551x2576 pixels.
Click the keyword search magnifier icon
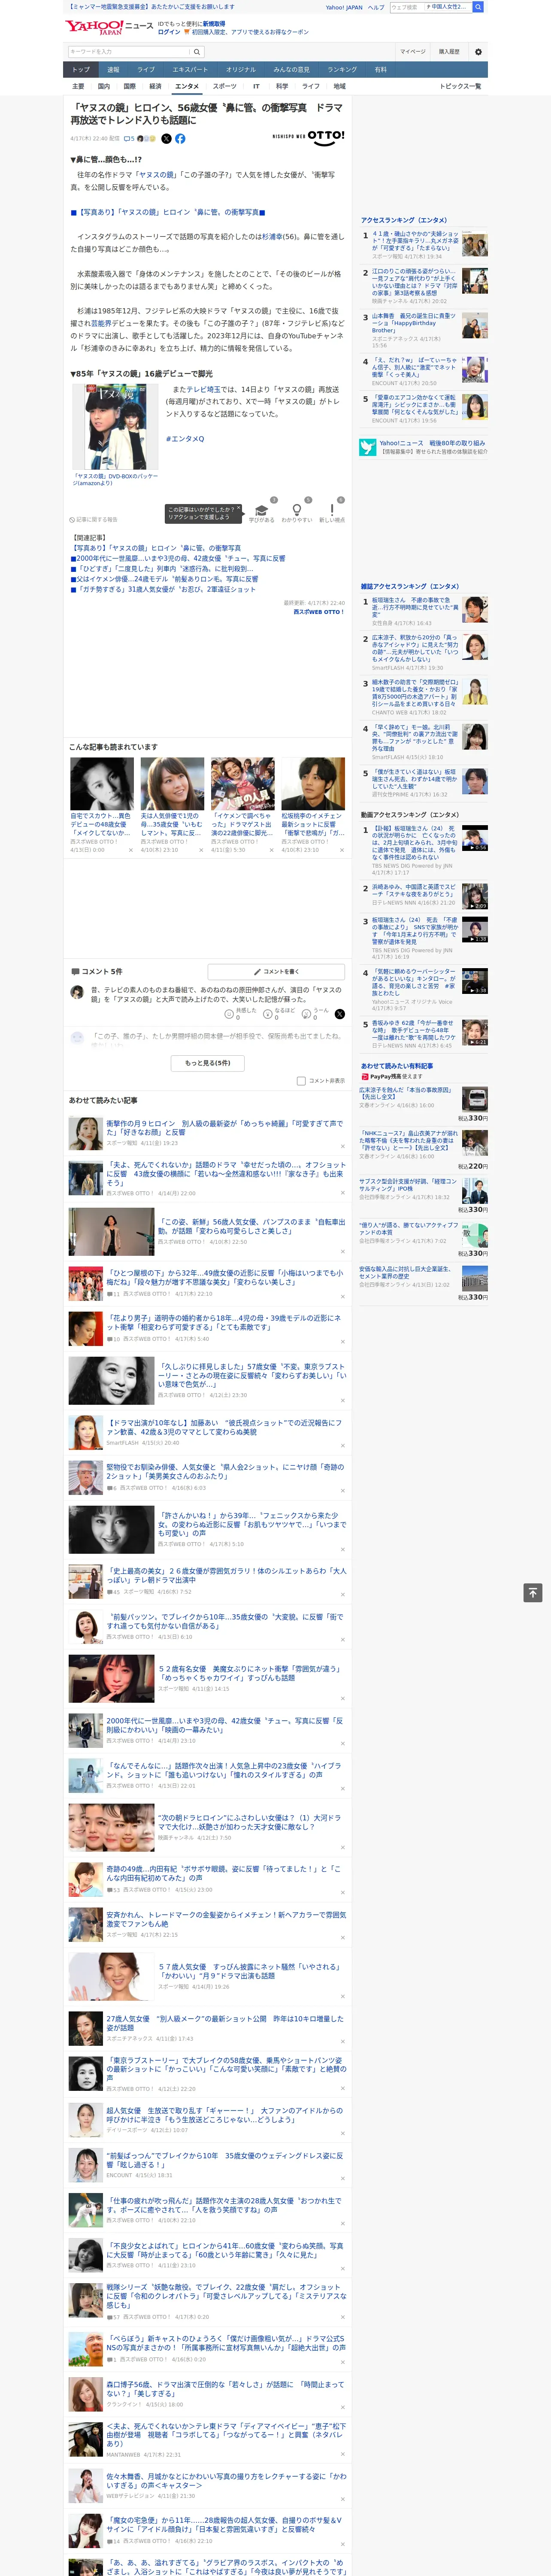pos(197,52)
